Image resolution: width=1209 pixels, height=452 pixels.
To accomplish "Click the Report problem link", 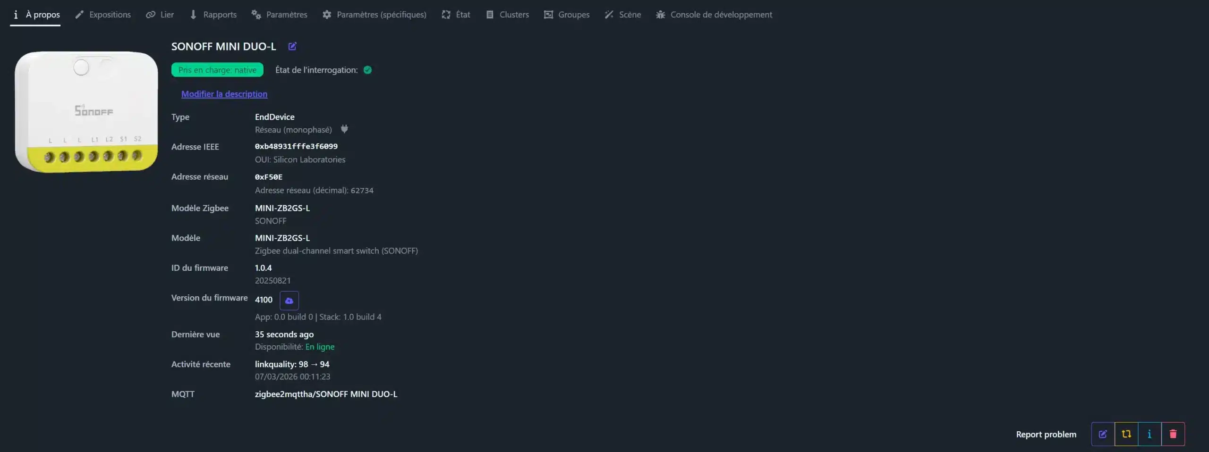I will (x=1046, y=434).
